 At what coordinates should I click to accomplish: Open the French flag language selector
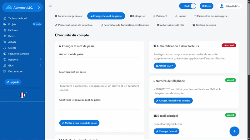pos(22,95)
